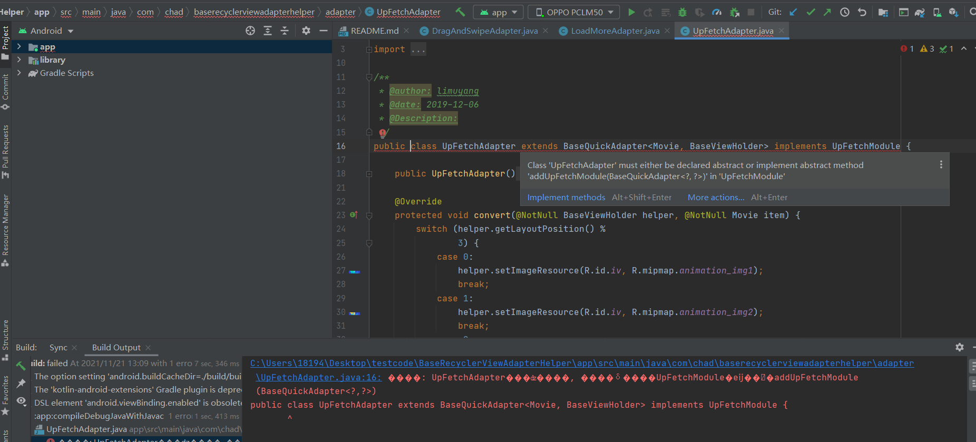
Task: Open Project panel settings gear
Action: (x=306, y=31)
